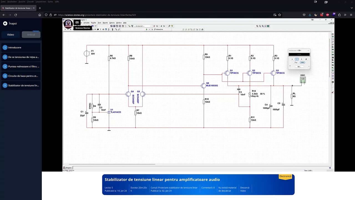Open the Simulate menu in Multisim
Screen dimensions: 355x200
tap(87, 23)
